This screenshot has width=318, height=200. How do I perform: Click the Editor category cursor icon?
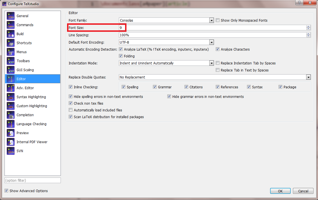11,79
